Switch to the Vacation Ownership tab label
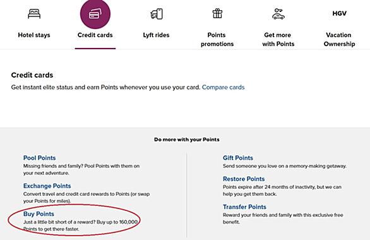Screen dimensions: 370x240 (339, 39)
